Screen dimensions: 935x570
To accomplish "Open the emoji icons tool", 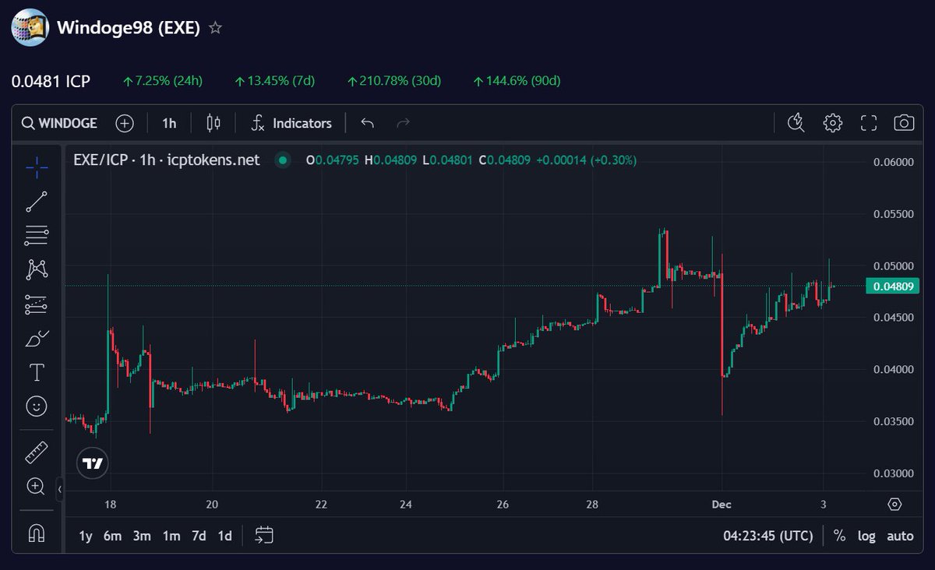I will click(x=37, y=406).
